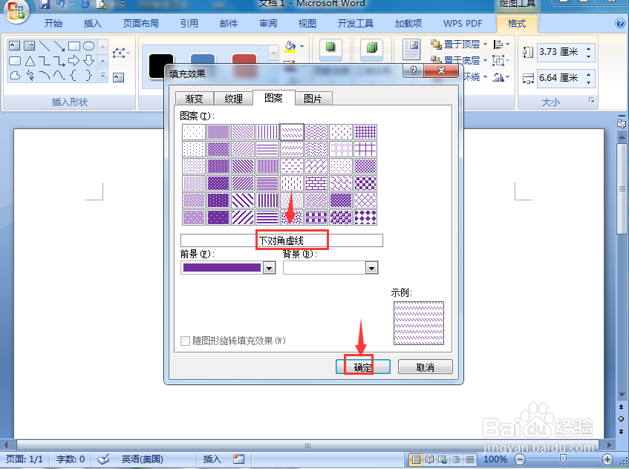
Task: Open the 视图 ribbon tab
Action: point(307,24)
